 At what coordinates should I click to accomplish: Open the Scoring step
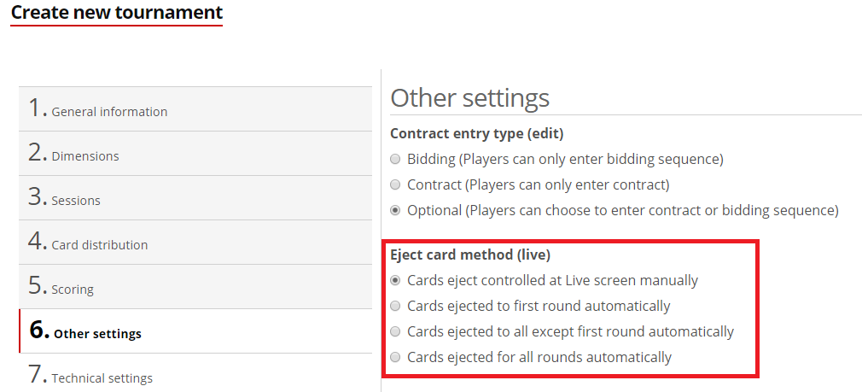pyautogui.click(x=73, y=289)
